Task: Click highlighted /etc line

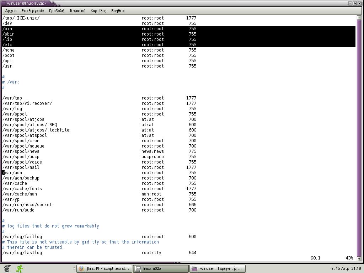Action: pyautogui.click(x=179, y=45)
